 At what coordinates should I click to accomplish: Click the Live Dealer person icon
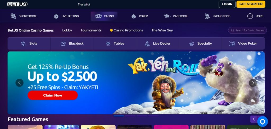coord(147,44)
